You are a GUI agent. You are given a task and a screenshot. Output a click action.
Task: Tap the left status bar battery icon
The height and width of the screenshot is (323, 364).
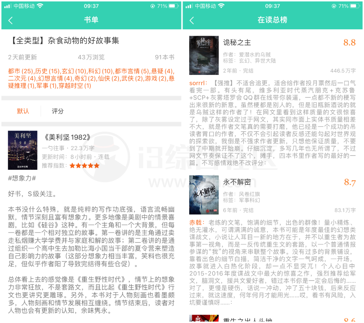tap(173, 6)
